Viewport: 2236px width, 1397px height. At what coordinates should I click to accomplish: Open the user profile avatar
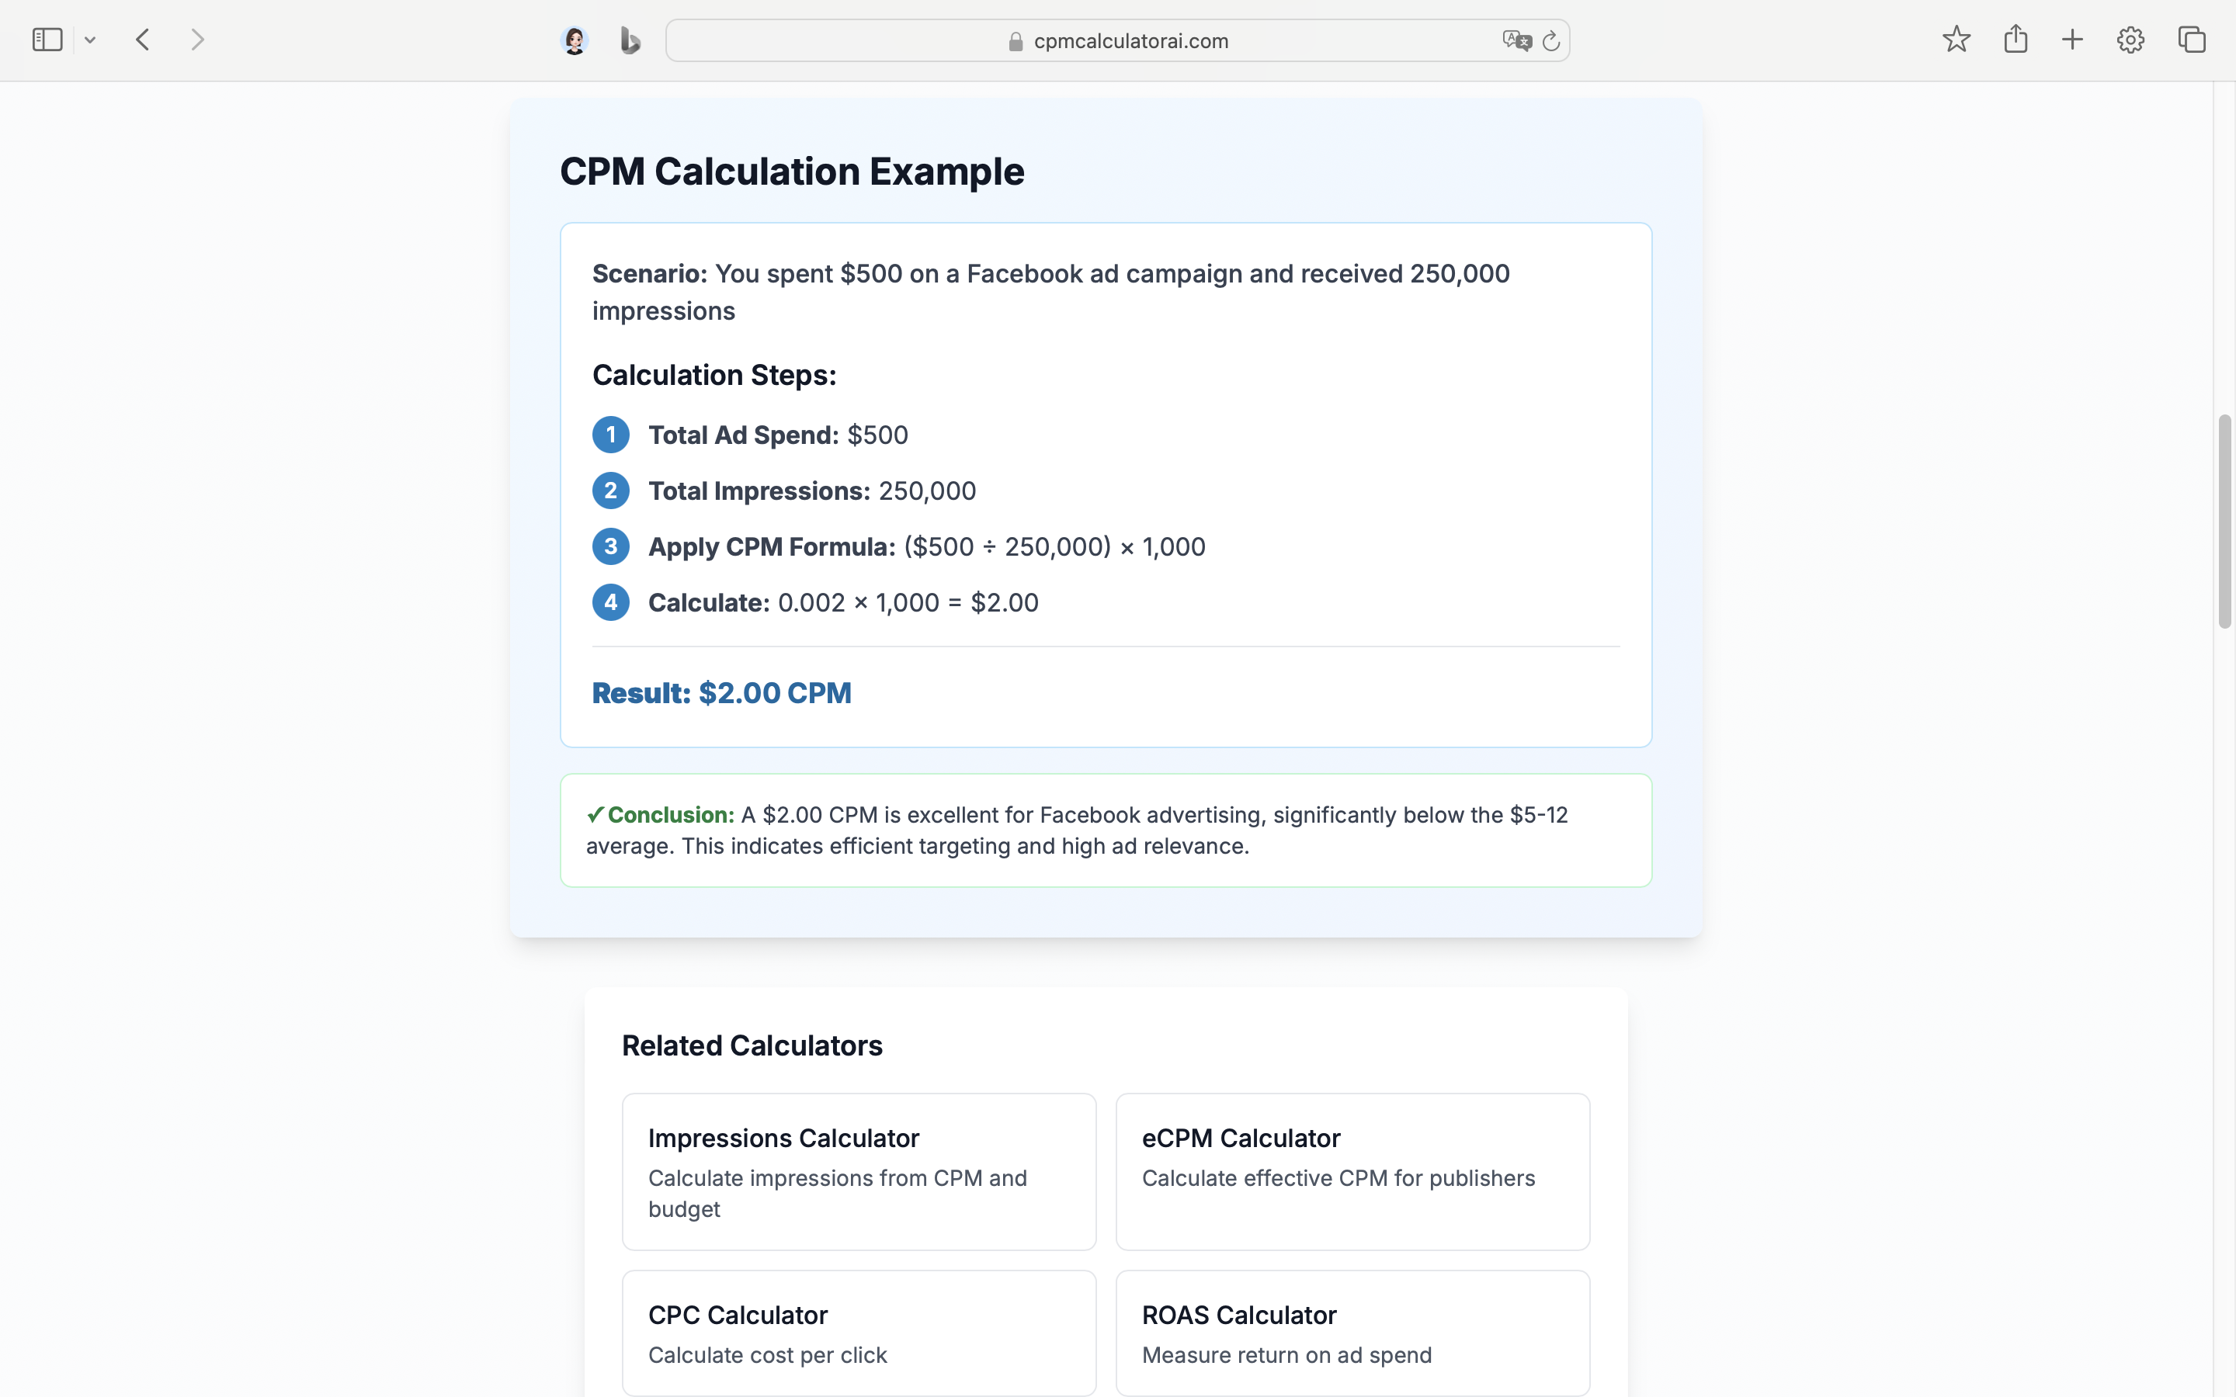[575, 40]
